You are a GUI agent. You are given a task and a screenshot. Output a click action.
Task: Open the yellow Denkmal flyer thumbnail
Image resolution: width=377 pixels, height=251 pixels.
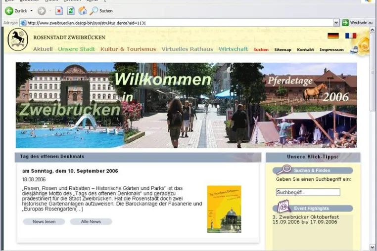[224, 209]
